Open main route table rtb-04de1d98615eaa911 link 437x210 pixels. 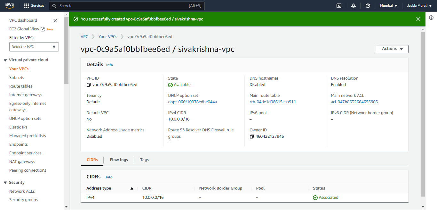click(273, 102)
